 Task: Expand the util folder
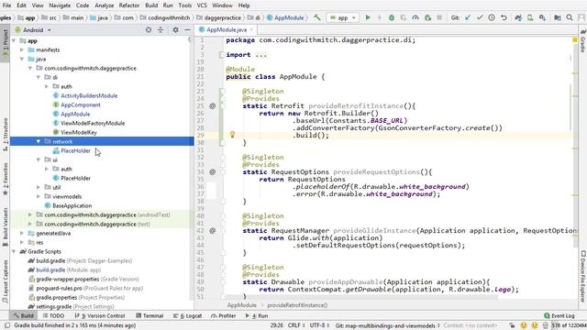(x=39, y=187)
